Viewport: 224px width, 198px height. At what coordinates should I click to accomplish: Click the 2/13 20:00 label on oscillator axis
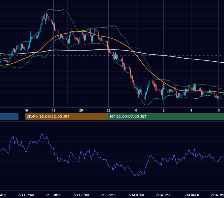pyautogui.click(x=81, y=195)
